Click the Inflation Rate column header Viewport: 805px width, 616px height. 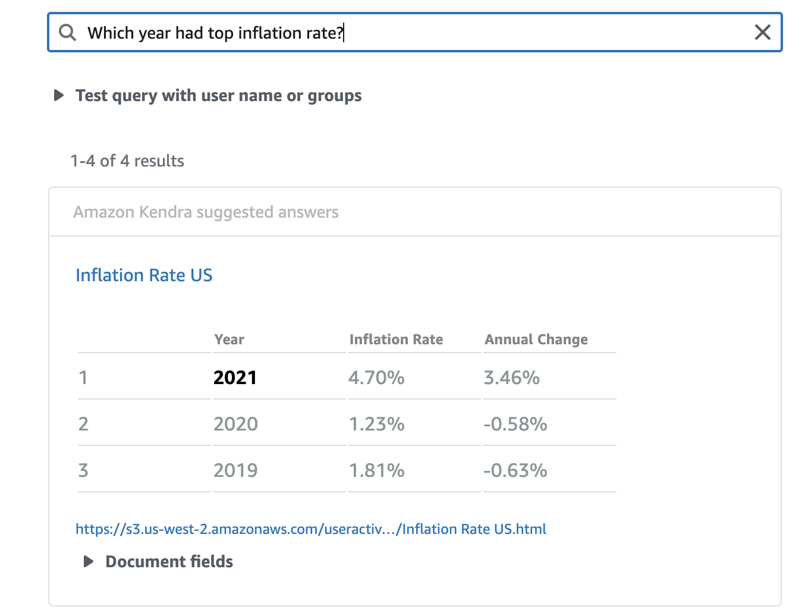pos(396,340)
